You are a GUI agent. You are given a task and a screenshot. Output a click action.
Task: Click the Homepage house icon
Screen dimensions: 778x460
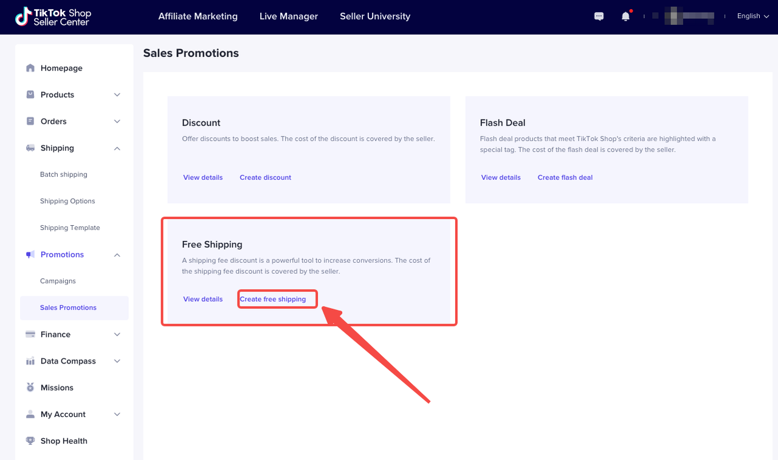[x=30, y=68]
